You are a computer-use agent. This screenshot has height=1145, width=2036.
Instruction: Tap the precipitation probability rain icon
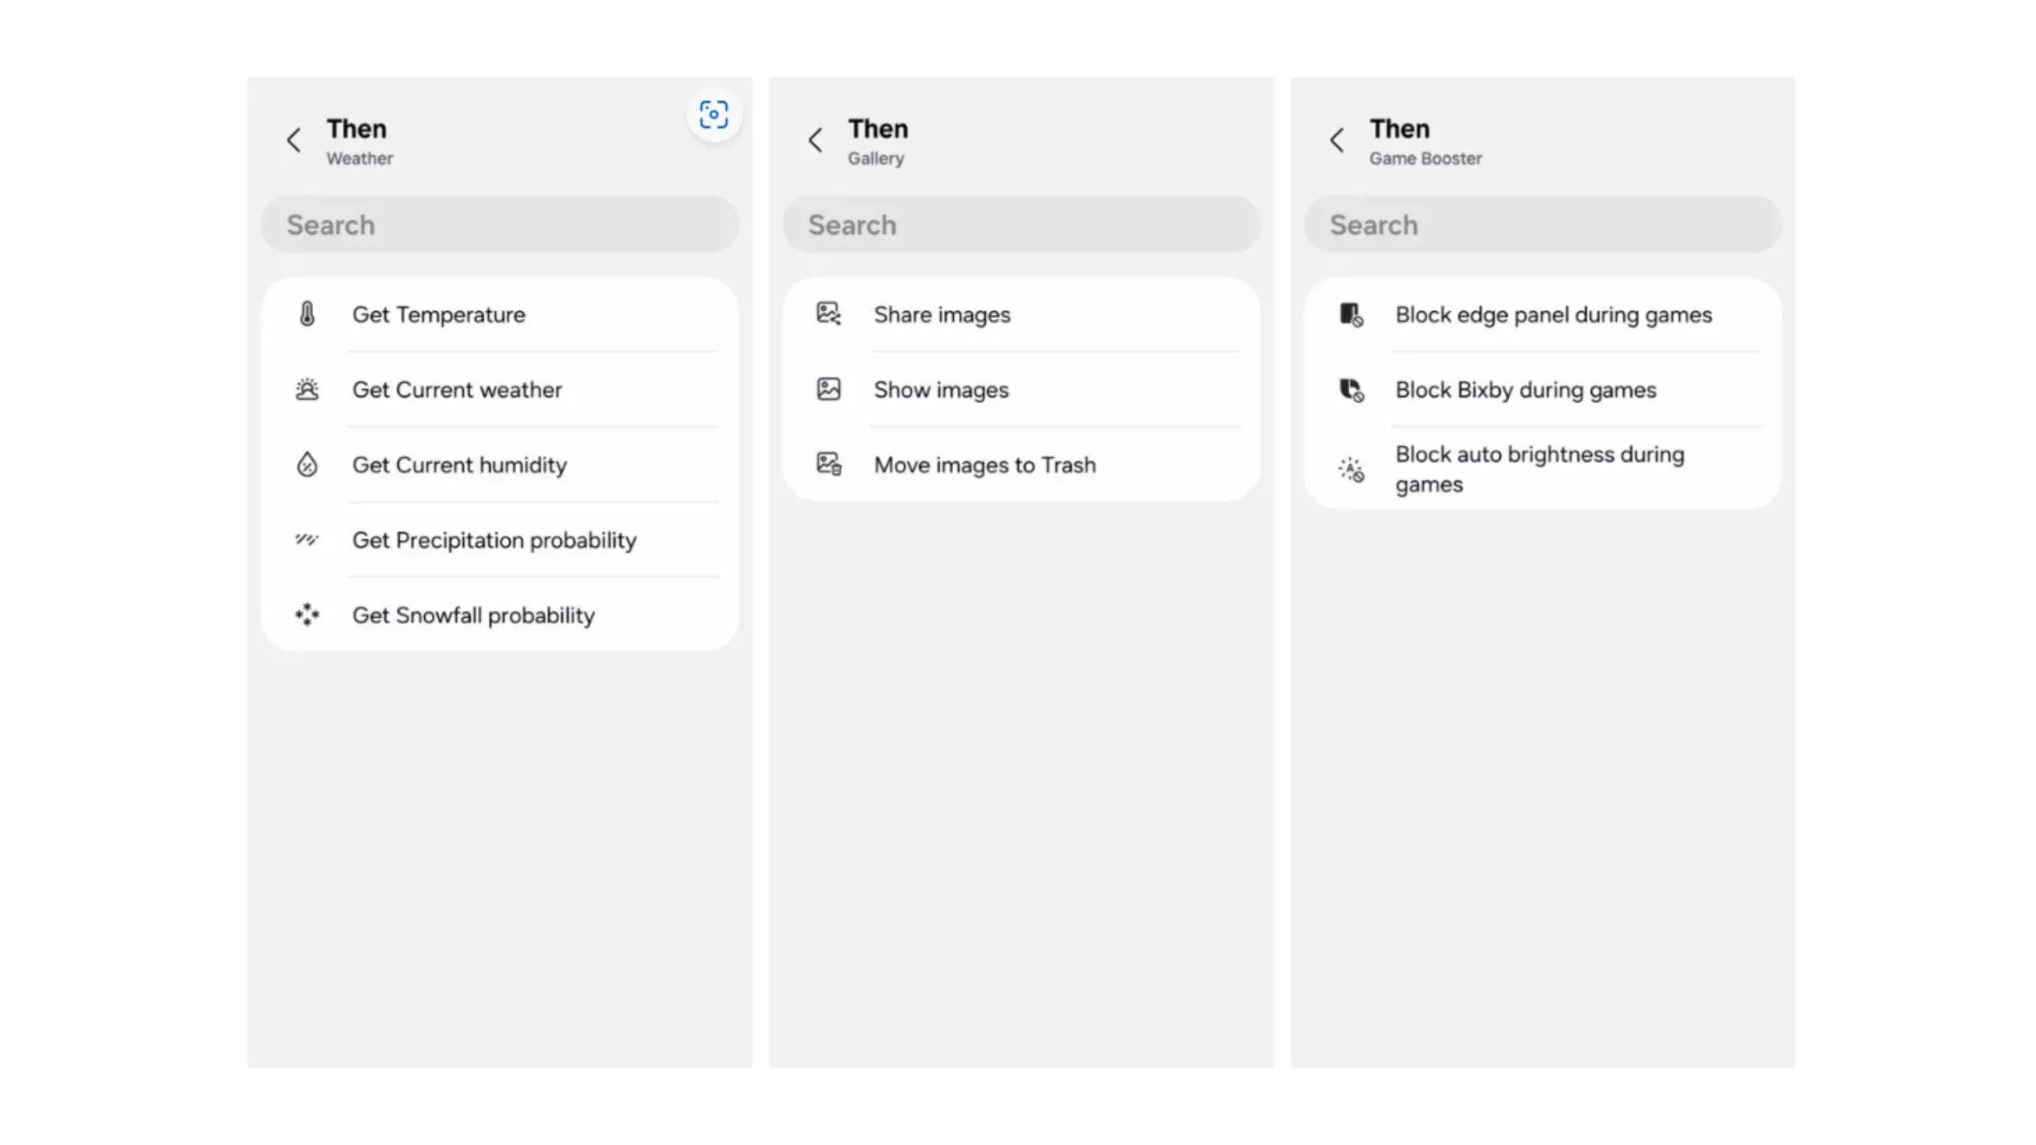point(307,540)
